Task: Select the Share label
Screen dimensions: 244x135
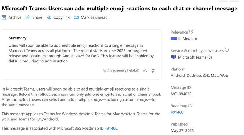Action: pos(37,17)
